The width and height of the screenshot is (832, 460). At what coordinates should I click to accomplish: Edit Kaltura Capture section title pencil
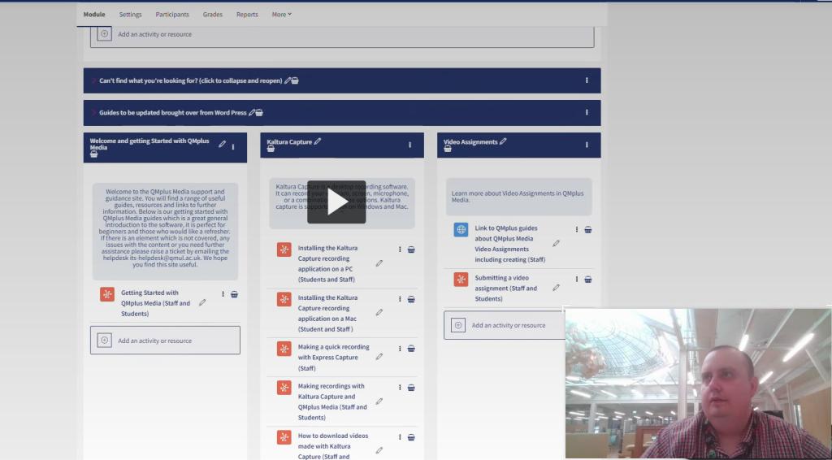[318, 141]
